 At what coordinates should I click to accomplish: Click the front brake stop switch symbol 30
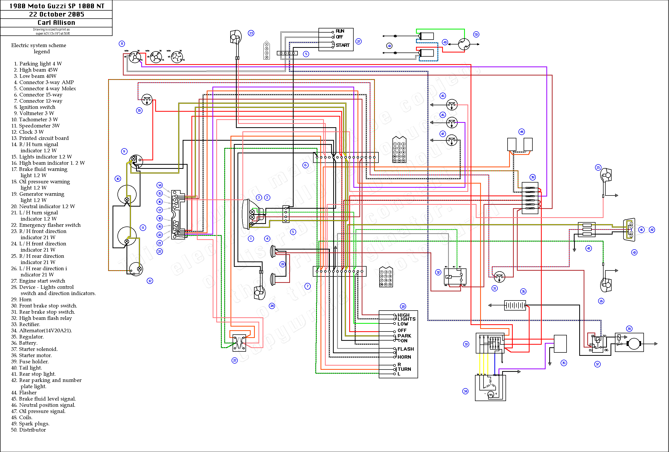pyautogui.click(x=147, y=100)
